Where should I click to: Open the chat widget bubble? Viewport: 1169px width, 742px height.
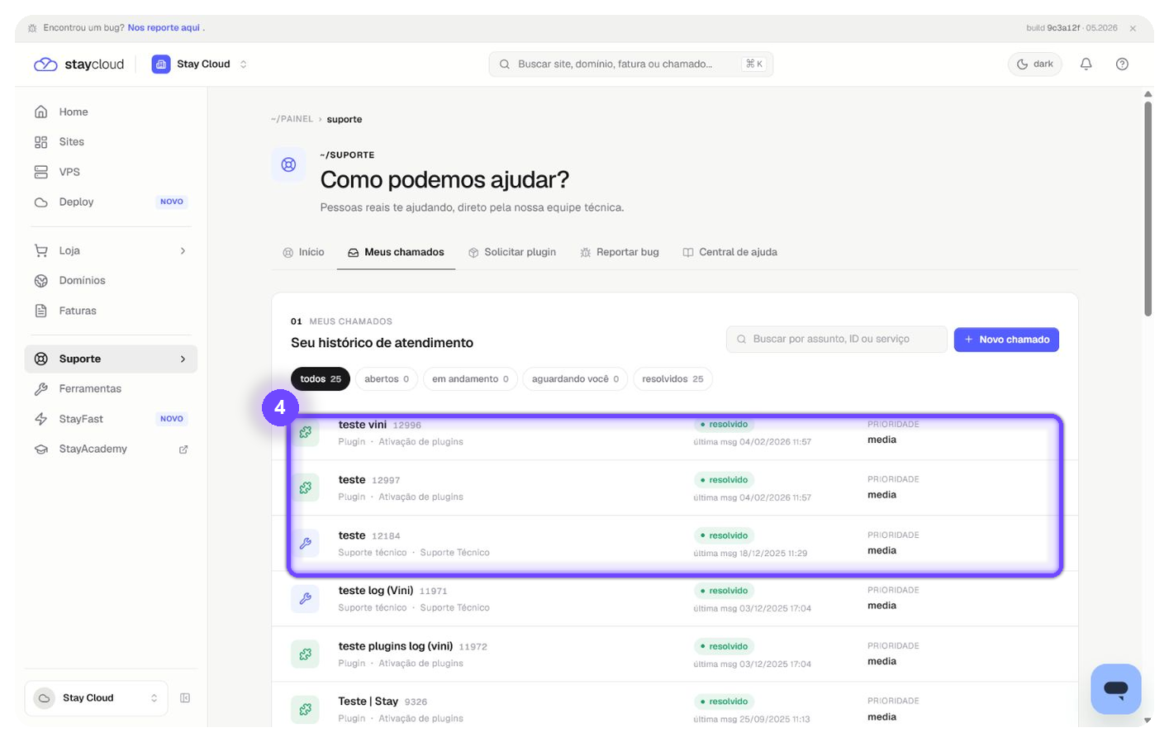(x=1115, y=688)
